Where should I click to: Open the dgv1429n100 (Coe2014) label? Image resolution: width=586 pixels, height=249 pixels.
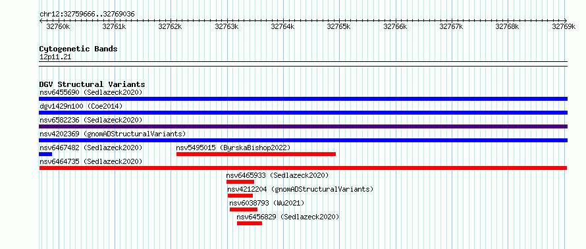click(x=81, y=106)
